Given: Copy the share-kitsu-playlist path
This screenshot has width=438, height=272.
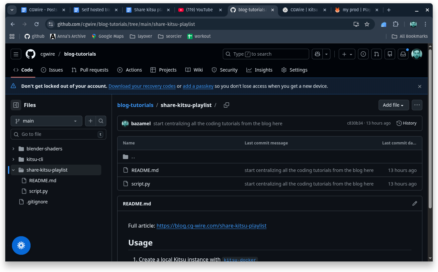Looking at the screenshot, I should coord(226,105).
